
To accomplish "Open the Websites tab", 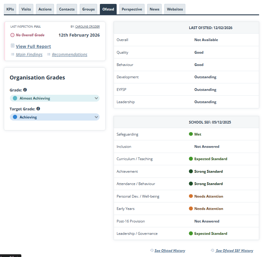I will [175, 9].
